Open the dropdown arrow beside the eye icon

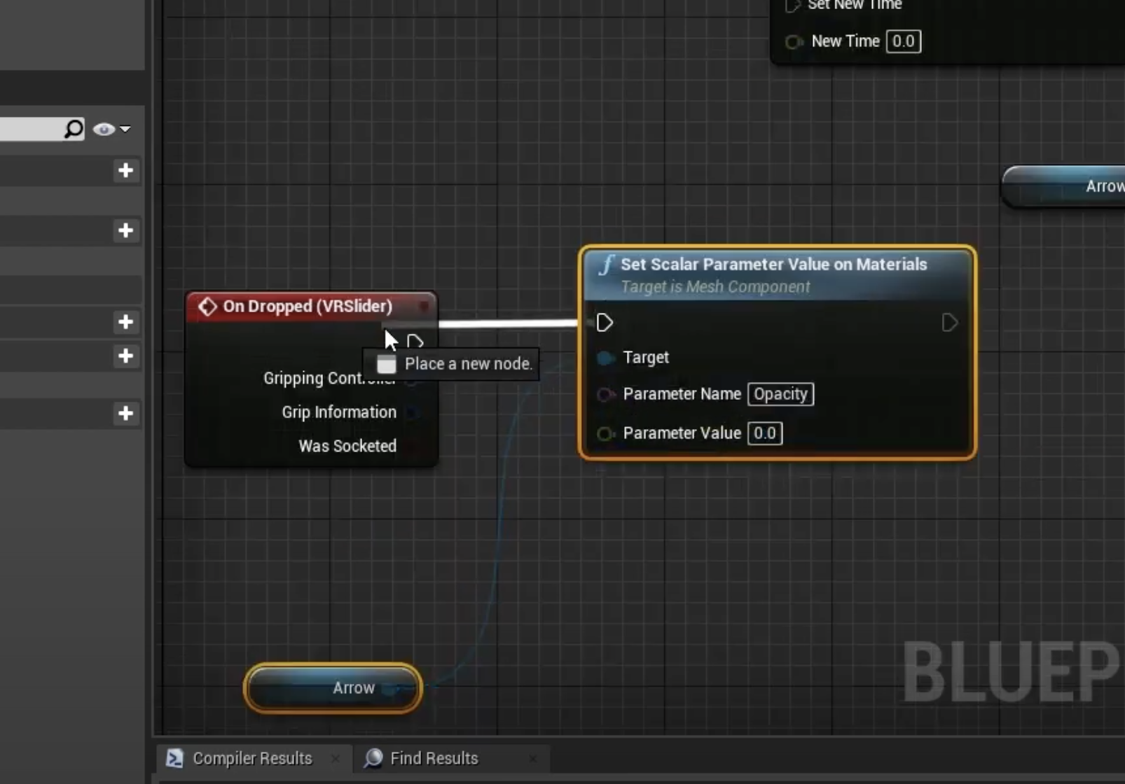pos(125,129)
